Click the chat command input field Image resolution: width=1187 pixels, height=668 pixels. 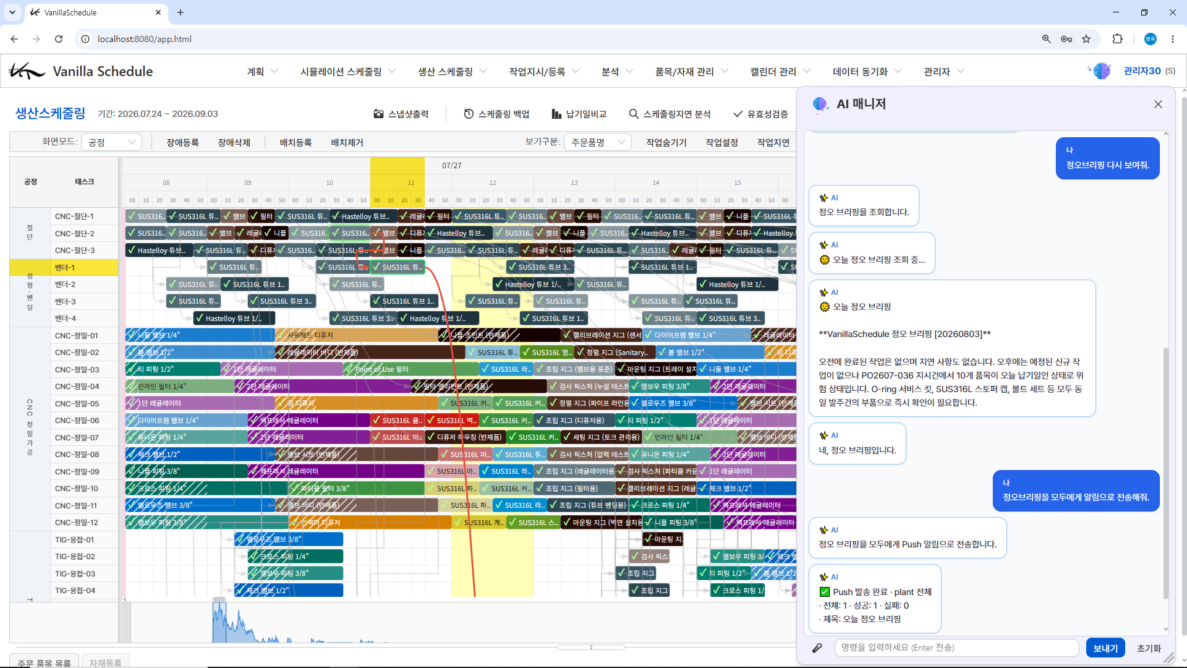pyautogui.click(x=956, y=648)
